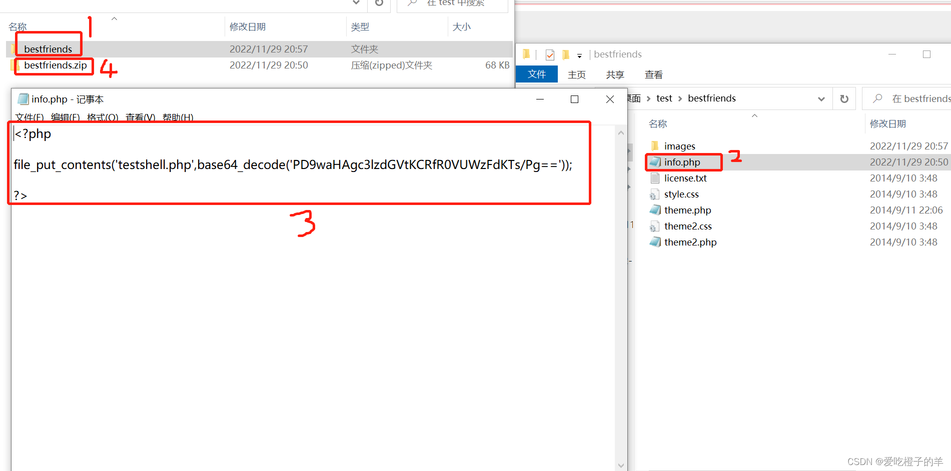The height and width of the screenshot is (471, 951).
Task: Click the theme2.css file icon
Action: pyautogui.click(x=655, y=226)
